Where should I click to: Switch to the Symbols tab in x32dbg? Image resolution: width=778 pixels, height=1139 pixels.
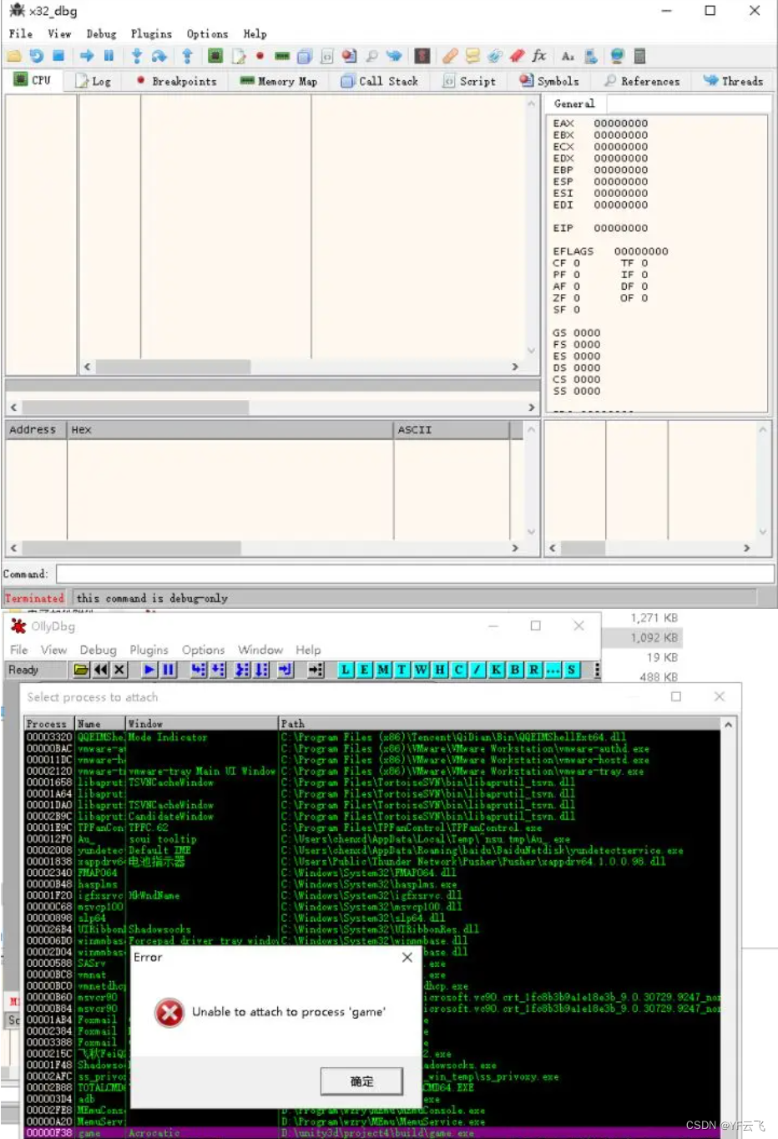click(x=549, y=81)
